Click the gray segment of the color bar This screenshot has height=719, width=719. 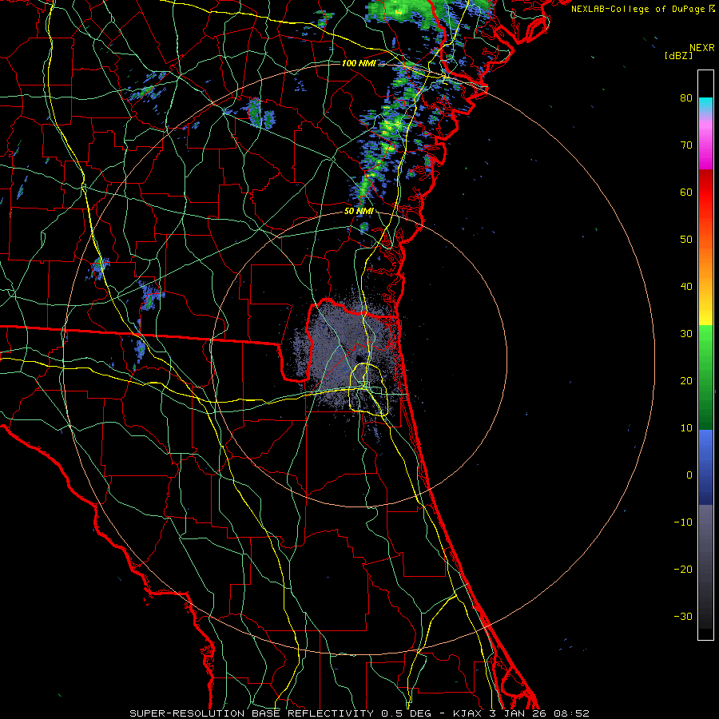tap(705, 566)
